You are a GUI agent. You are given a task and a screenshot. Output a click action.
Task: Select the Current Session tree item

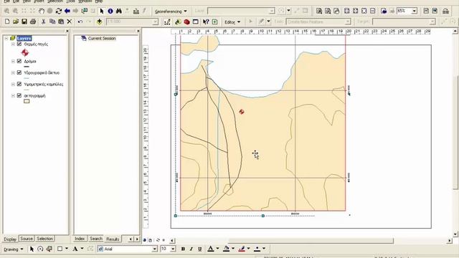pyautogui.click(x=102, y=38)
